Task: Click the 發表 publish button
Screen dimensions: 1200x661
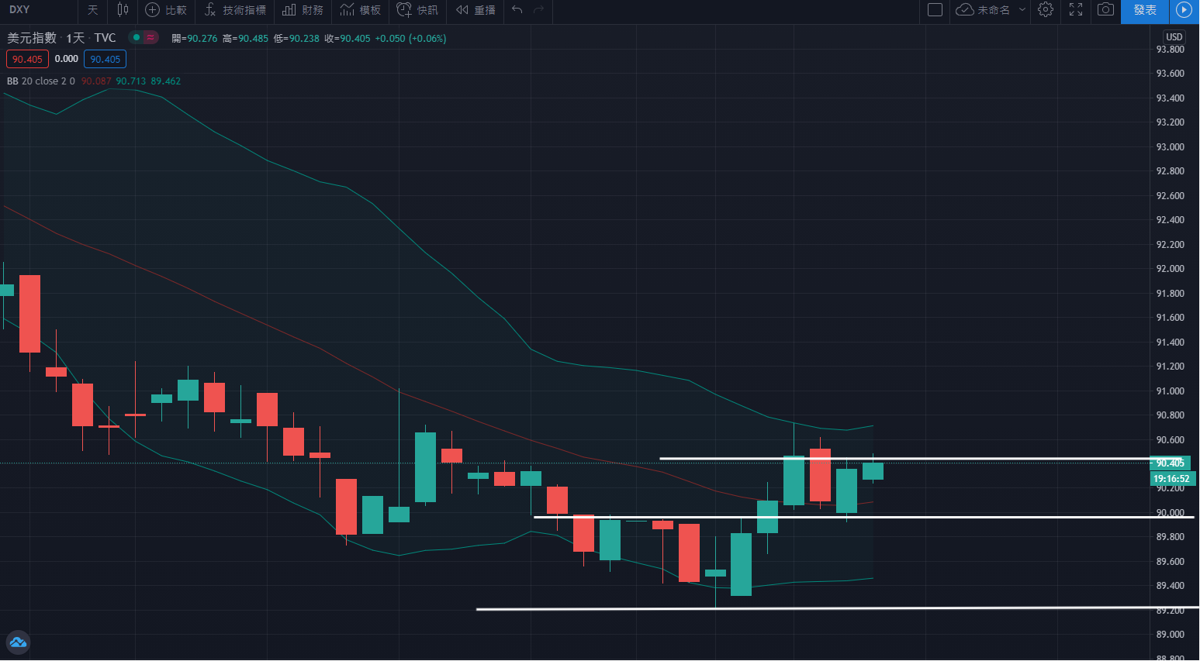Action: point(1145,10)
